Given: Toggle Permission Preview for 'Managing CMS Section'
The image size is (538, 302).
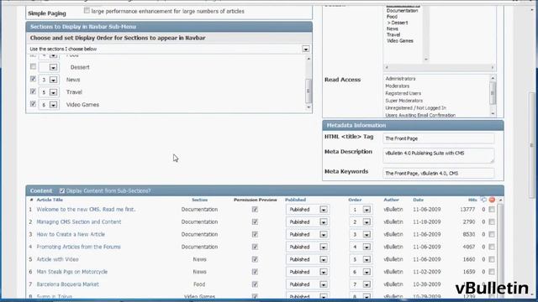Looking at the screenshot, I should pos(255,221).
